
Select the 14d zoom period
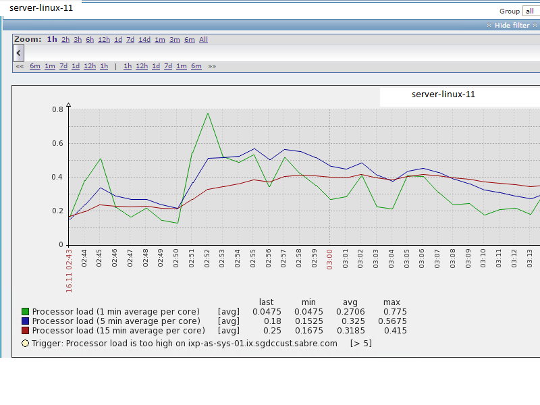pyautogui.click(x=144, y=40)
